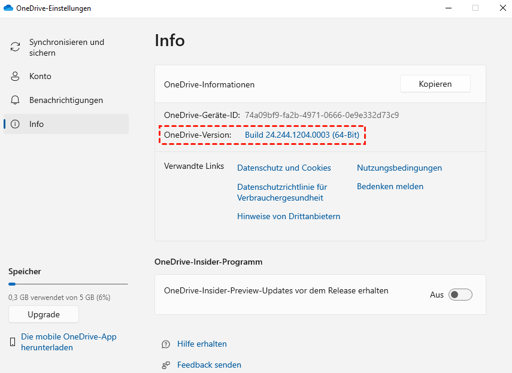The image size is (512, 373).
Task: Click Die mobile OneDrive-App herunterladen link
Action: (68, 342)
